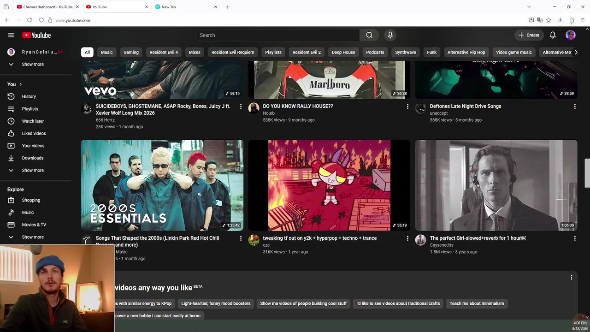Open the browser application menu
590x332 pixels.
583,20
